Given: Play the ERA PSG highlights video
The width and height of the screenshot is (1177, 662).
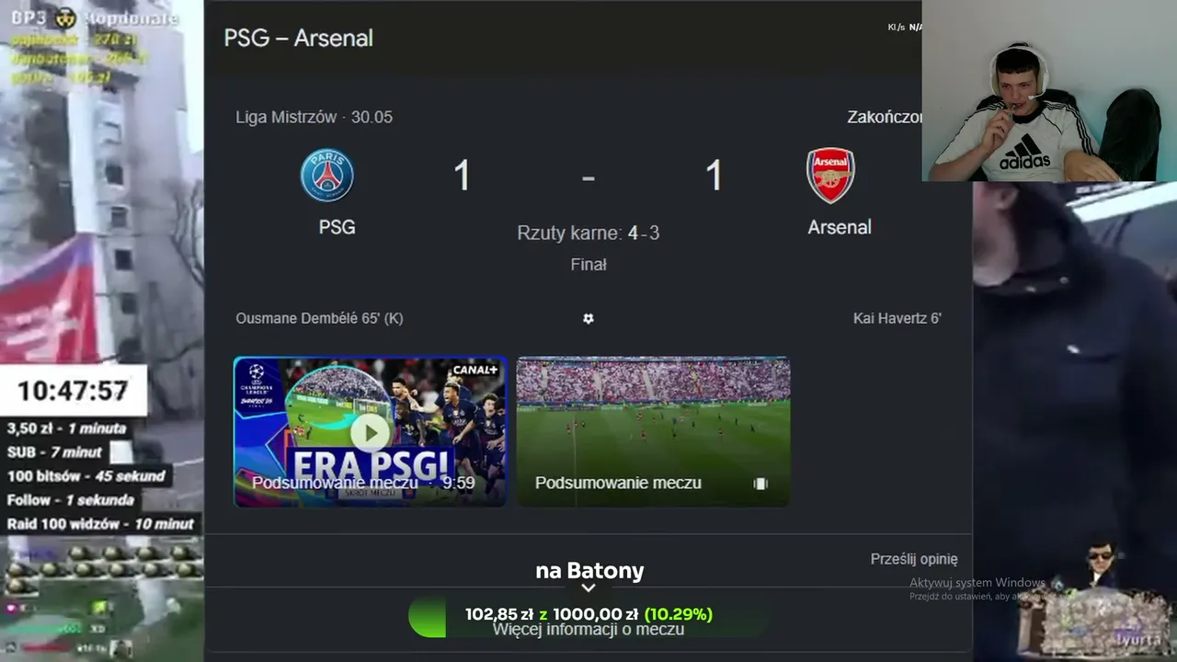Looking at the screenshot, I should coord(371,432).
